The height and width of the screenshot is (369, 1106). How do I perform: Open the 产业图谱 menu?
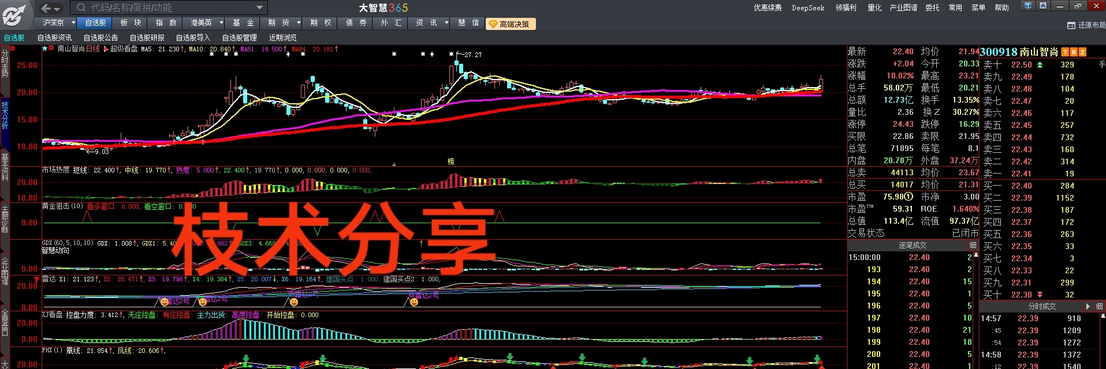pos(903,7)
